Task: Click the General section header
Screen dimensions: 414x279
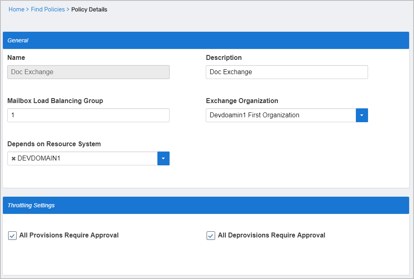Action: [206, 40]
